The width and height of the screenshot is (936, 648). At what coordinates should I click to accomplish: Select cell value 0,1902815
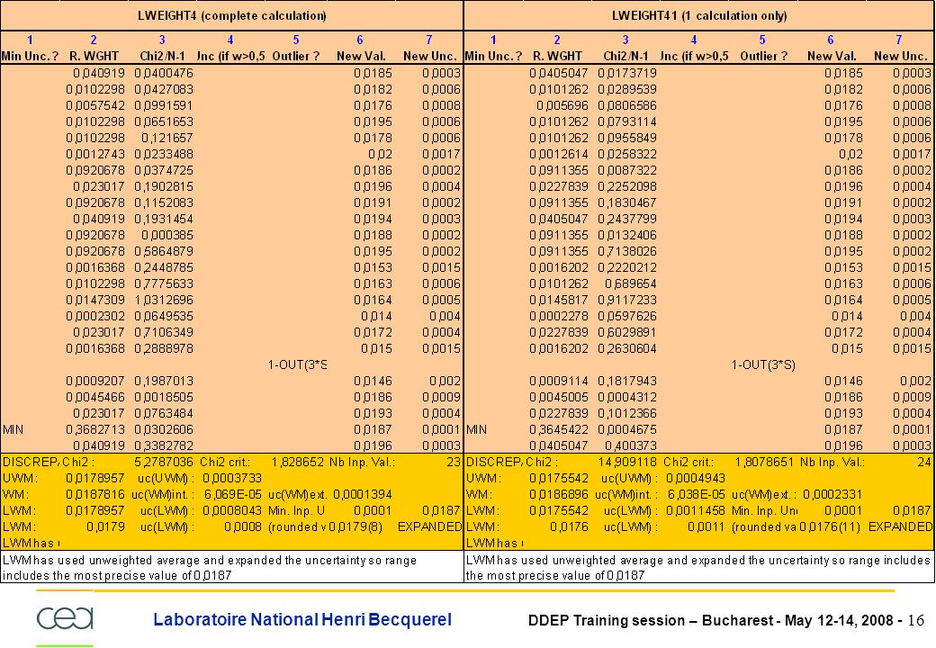(164, 186)
